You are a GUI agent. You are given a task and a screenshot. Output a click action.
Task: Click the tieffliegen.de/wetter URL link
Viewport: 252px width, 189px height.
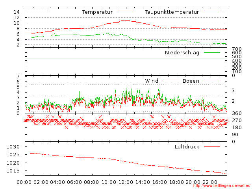pyautogui.click(x=222, y=185)
